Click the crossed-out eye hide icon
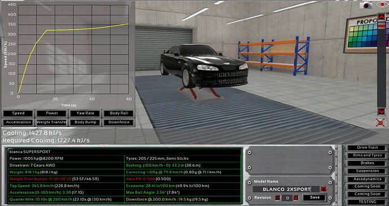This screenshot has width=389, height=206. tap(381, 123)
